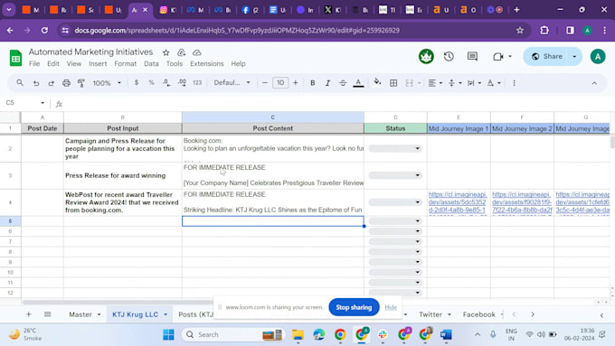Click Stop sharing button
This screenshot has width=615, height=346.
[x=354, y=307]
